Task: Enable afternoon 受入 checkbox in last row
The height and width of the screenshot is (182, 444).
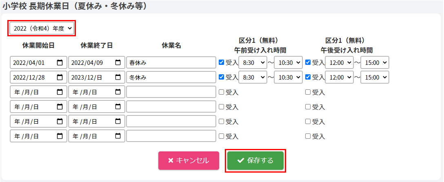Action: [x=308, y=136]
